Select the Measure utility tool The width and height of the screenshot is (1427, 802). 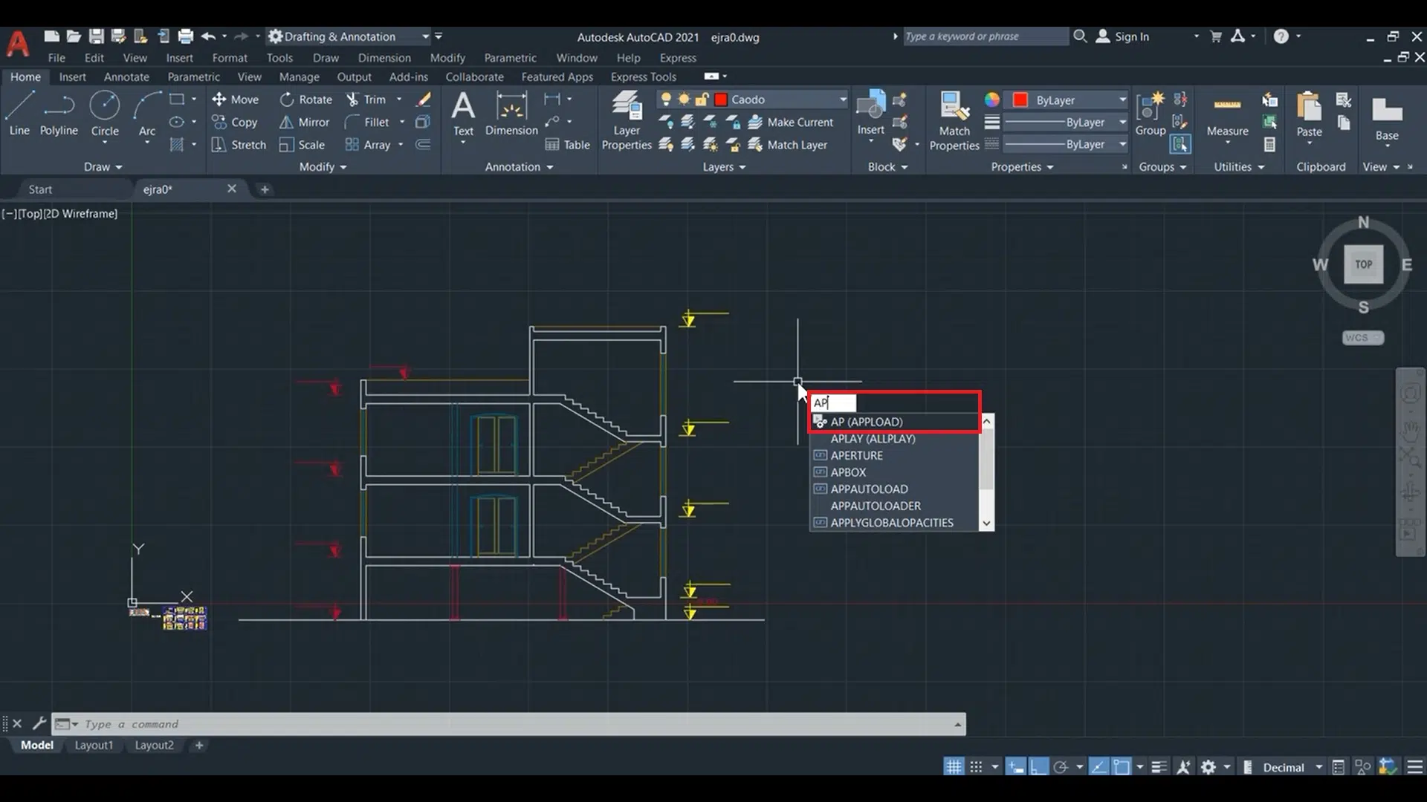point(1227,115)
